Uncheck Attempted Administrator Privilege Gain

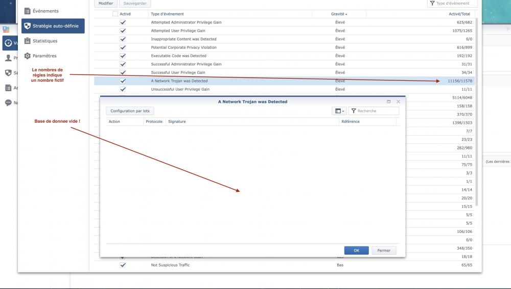[123, 23]
